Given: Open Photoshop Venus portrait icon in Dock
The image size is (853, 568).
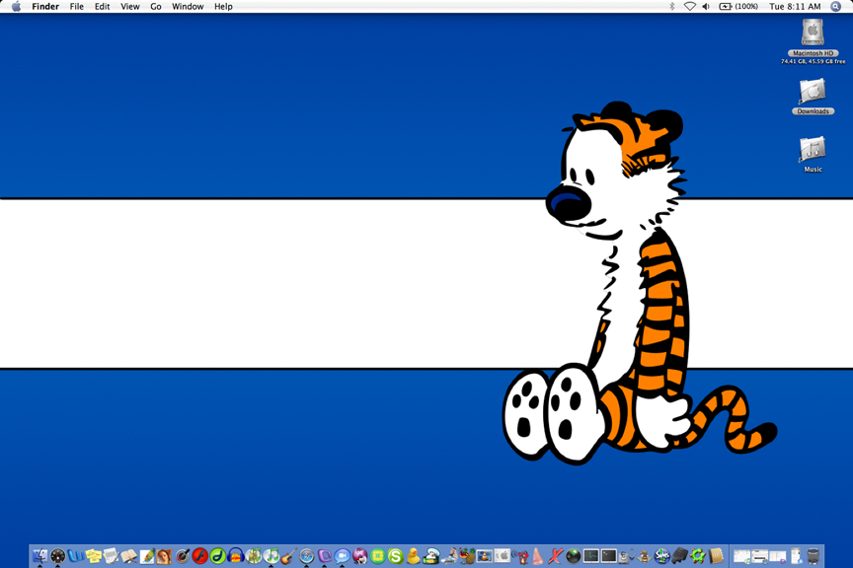Looking at the screenshot, I should (x=164, y=556).
